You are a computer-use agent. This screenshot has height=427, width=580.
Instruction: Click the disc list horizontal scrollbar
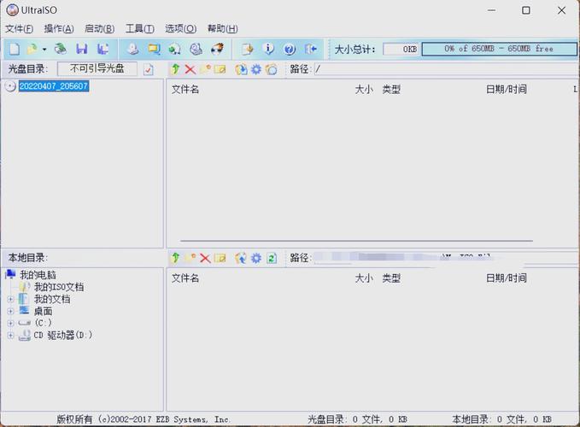[356, 241]
